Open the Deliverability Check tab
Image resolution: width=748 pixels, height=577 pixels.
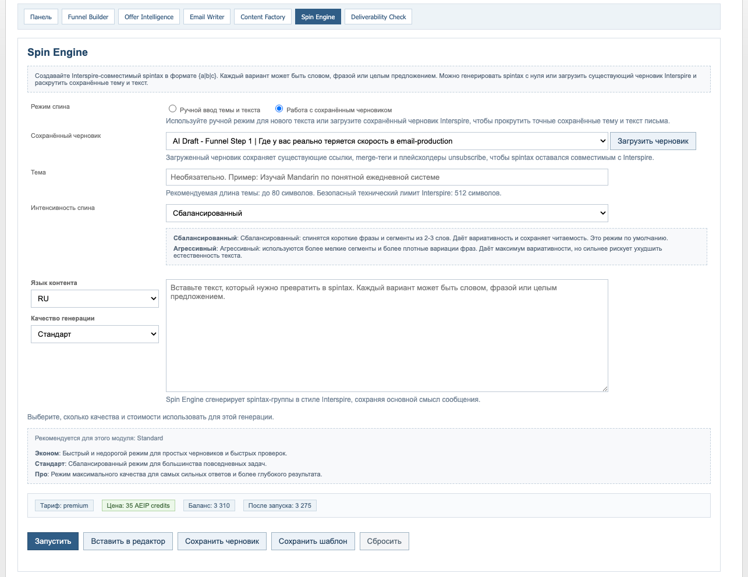tap(378, 17)
